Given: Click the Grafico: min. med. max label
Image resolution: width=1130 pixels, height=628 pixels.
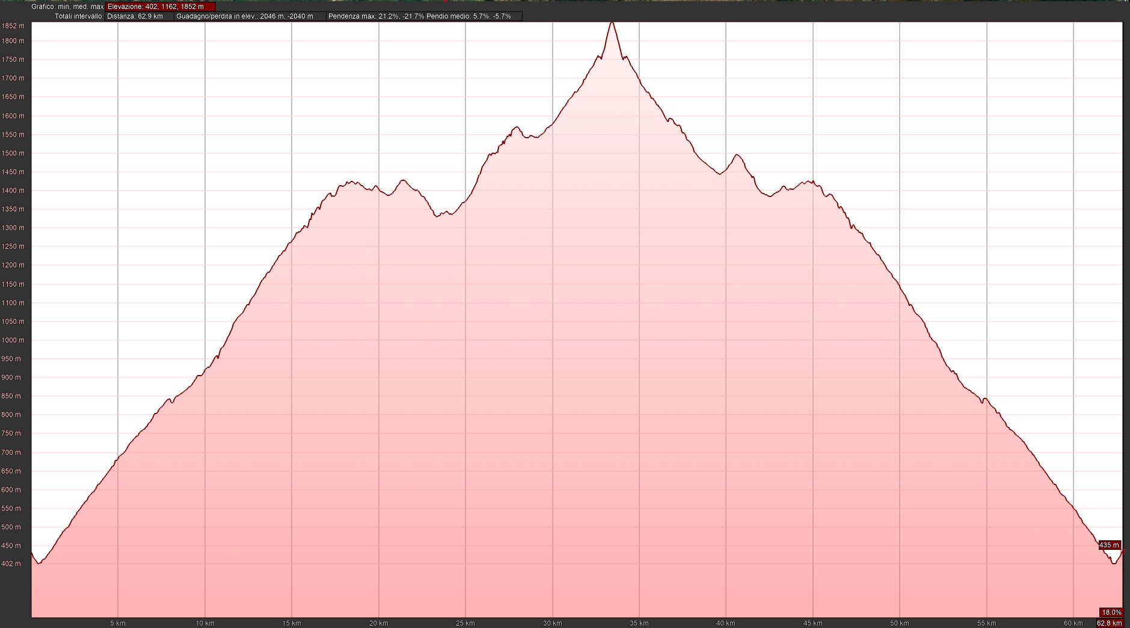Looking at the screenshot, I should [67, 7].
